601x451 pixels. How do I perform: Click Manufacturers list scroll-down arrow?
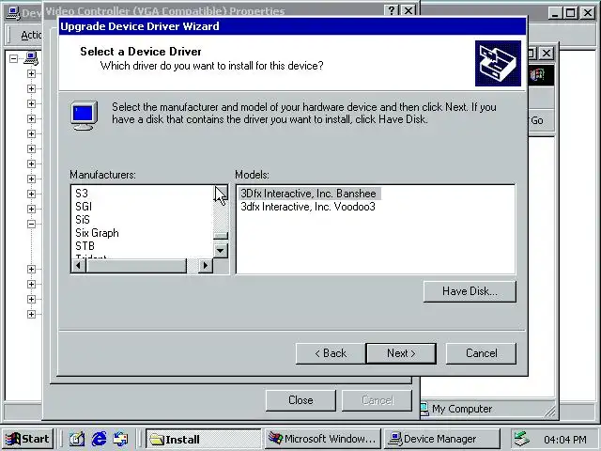point(221,251)
